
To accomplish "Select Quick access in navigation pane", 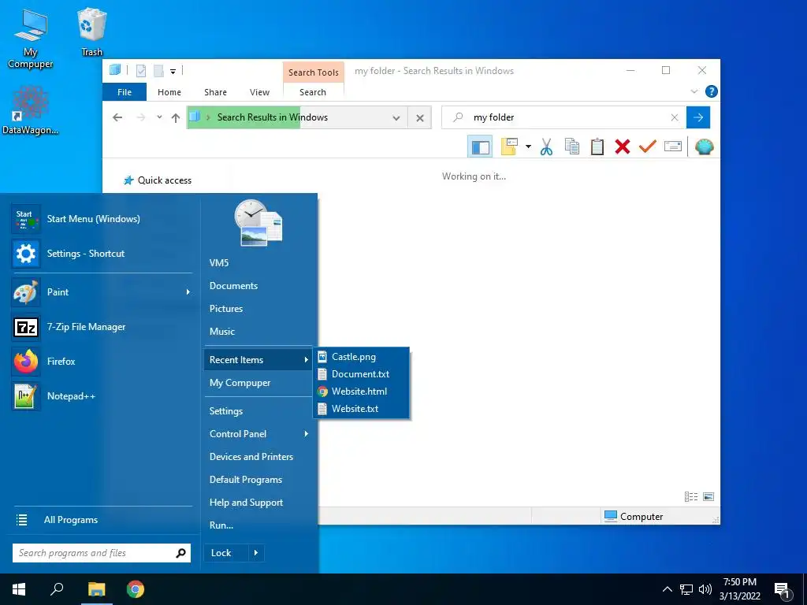I will point(158,180).
